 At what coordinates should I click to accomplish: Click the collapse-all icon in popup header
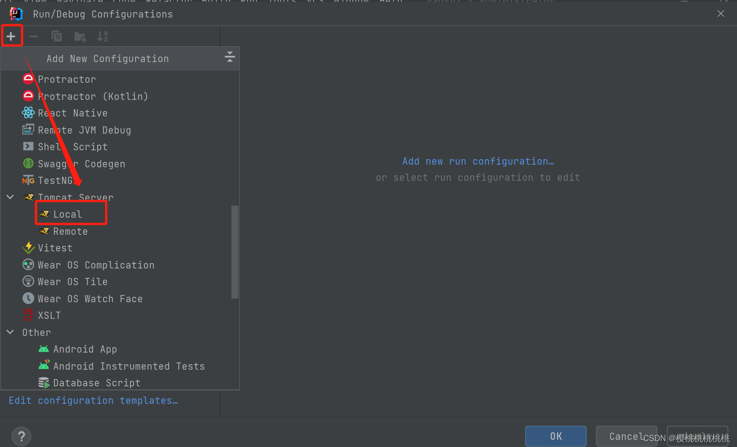(x=230, y=57)
